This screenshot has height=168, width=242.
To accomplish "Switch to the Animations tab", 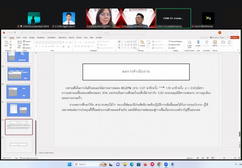I will coord(51,37).
